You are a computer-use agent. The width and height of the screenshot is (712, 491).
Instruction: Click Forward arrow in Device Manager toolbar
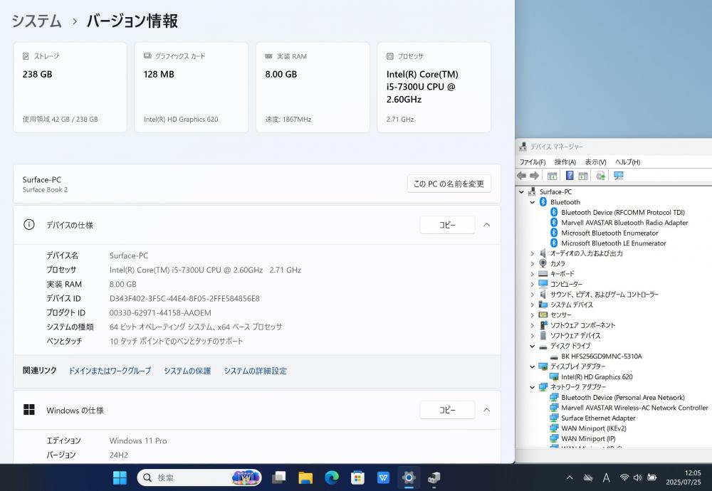535,176
